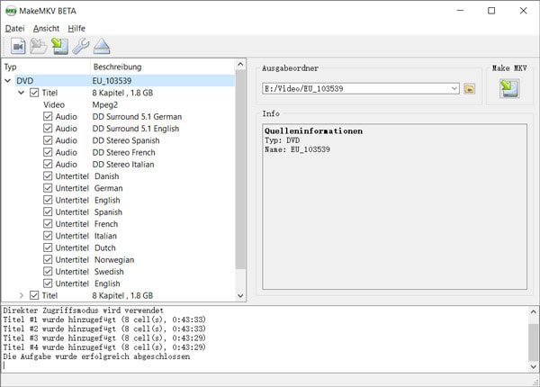Image resolution: width=540 pixels, height=387 pixels.
Task: Expand the second Titel node
Action: [x=22, y=295]
